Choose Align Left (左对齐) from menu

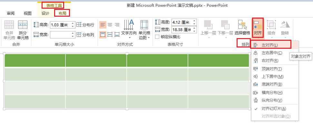point(275,45)
